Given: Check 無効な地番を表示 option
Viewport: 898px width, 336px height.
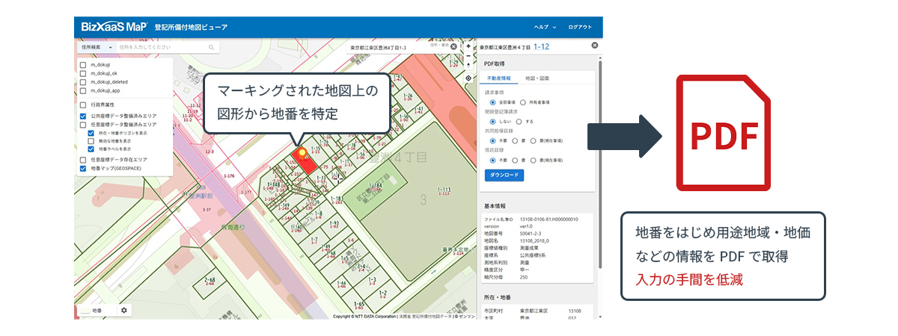Looking at the screenshot, I should click(91, 140).
